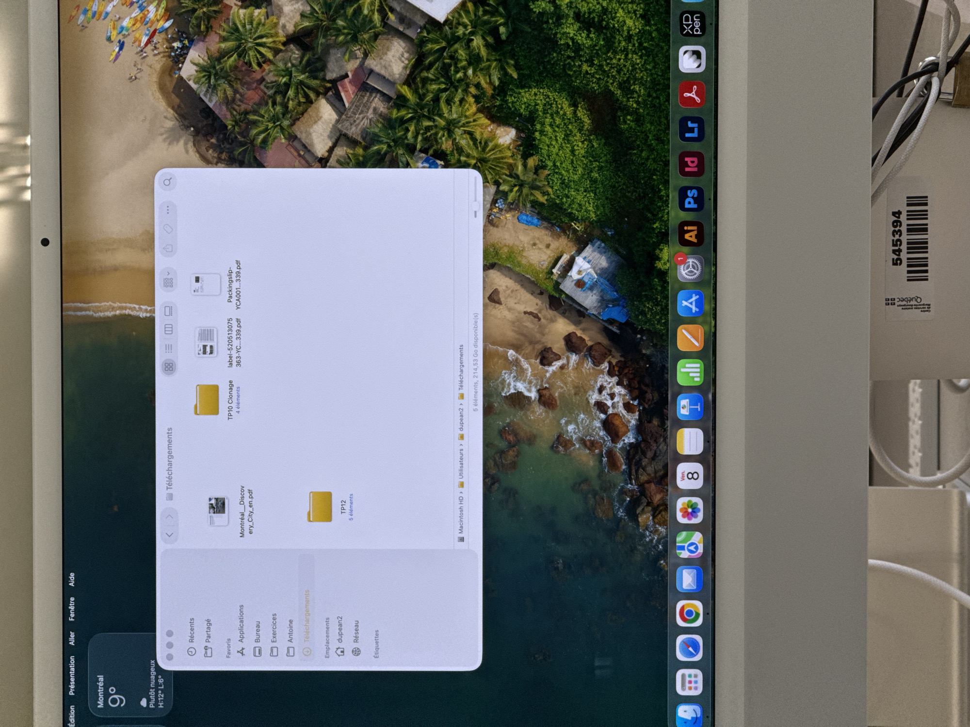Open the Aide menu
The height and width of the screenshot is (727, 970).
[72, 580]
